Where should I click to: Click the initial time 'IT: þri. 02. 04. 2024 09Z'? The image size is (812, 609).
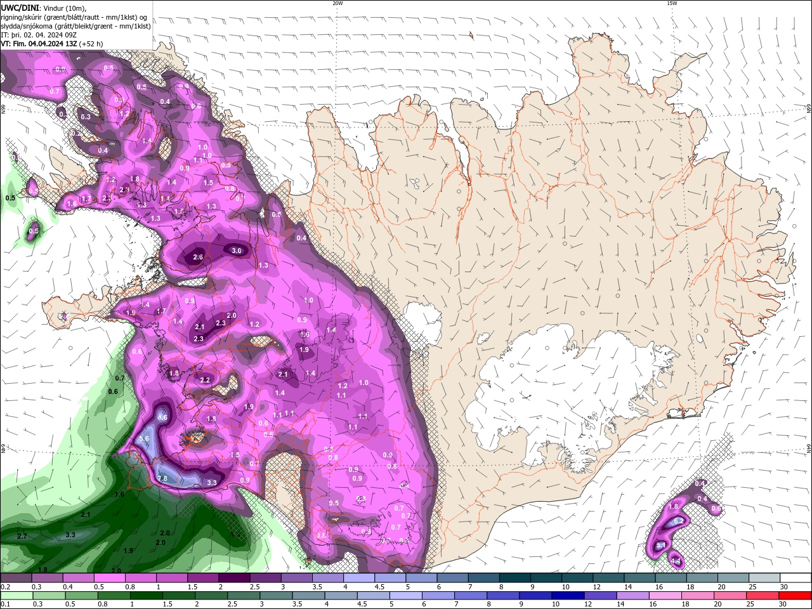[39, 35]
